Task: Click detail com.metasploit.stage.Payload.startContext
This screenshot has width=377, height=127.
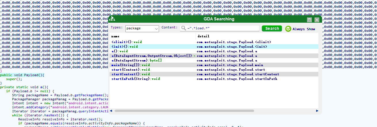Action: pyautogui.click(x=238, y=74)
